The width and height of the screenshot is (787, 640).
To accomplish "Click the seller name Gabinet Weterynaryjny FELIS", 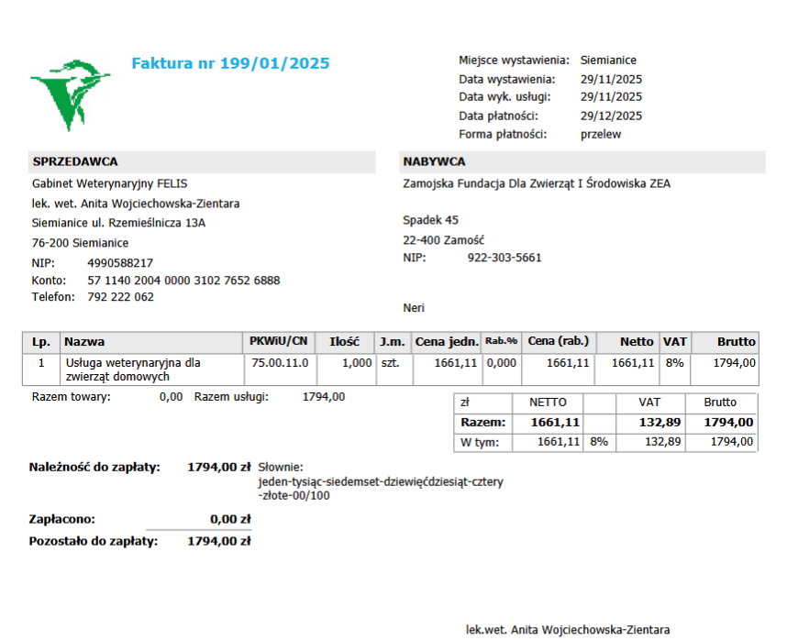I will (109, 183).
